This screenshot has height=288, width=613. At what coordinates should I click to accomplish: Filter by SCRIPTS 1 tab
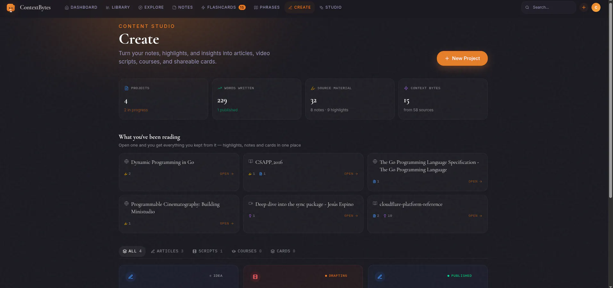point(208,251)
